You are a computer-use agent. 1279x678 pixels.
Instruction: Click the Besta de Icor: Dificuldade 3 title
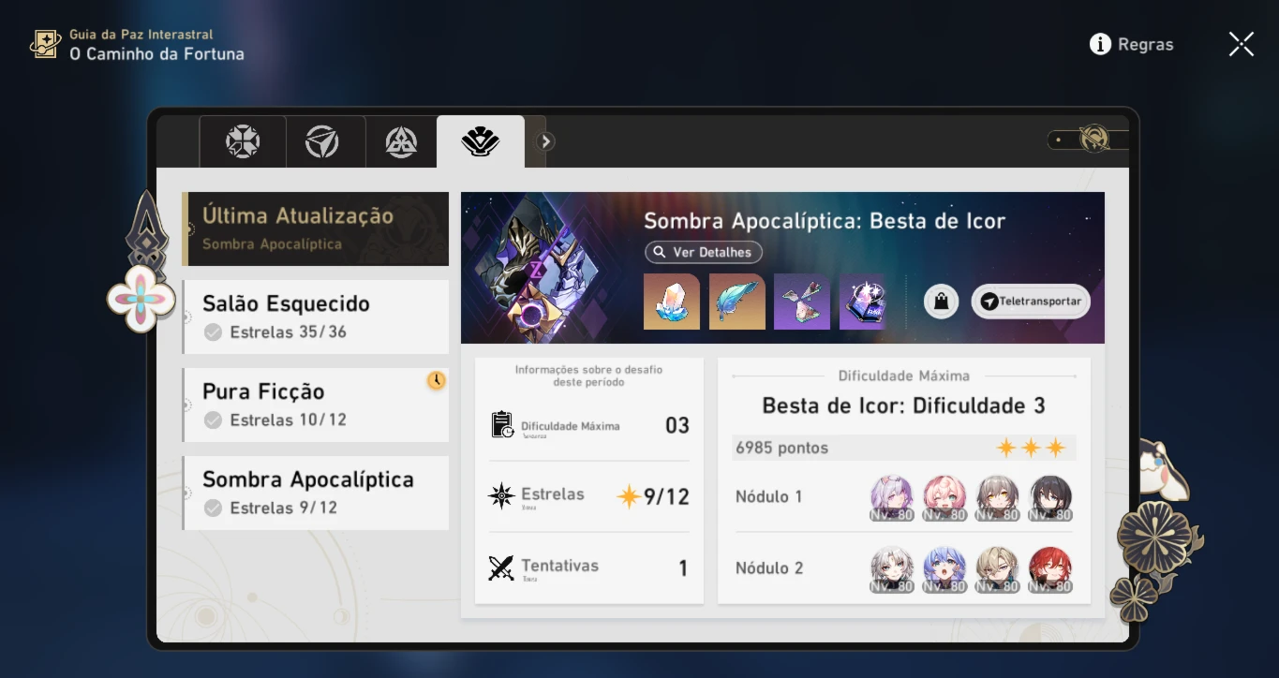pyautogui.click(x=903, y=405)
